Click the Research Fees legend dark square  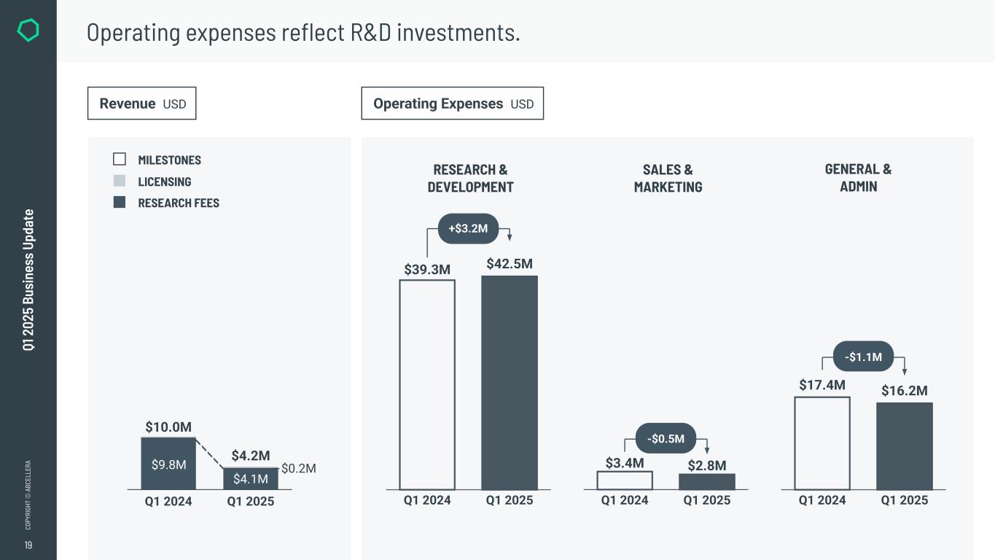[120, 202]
